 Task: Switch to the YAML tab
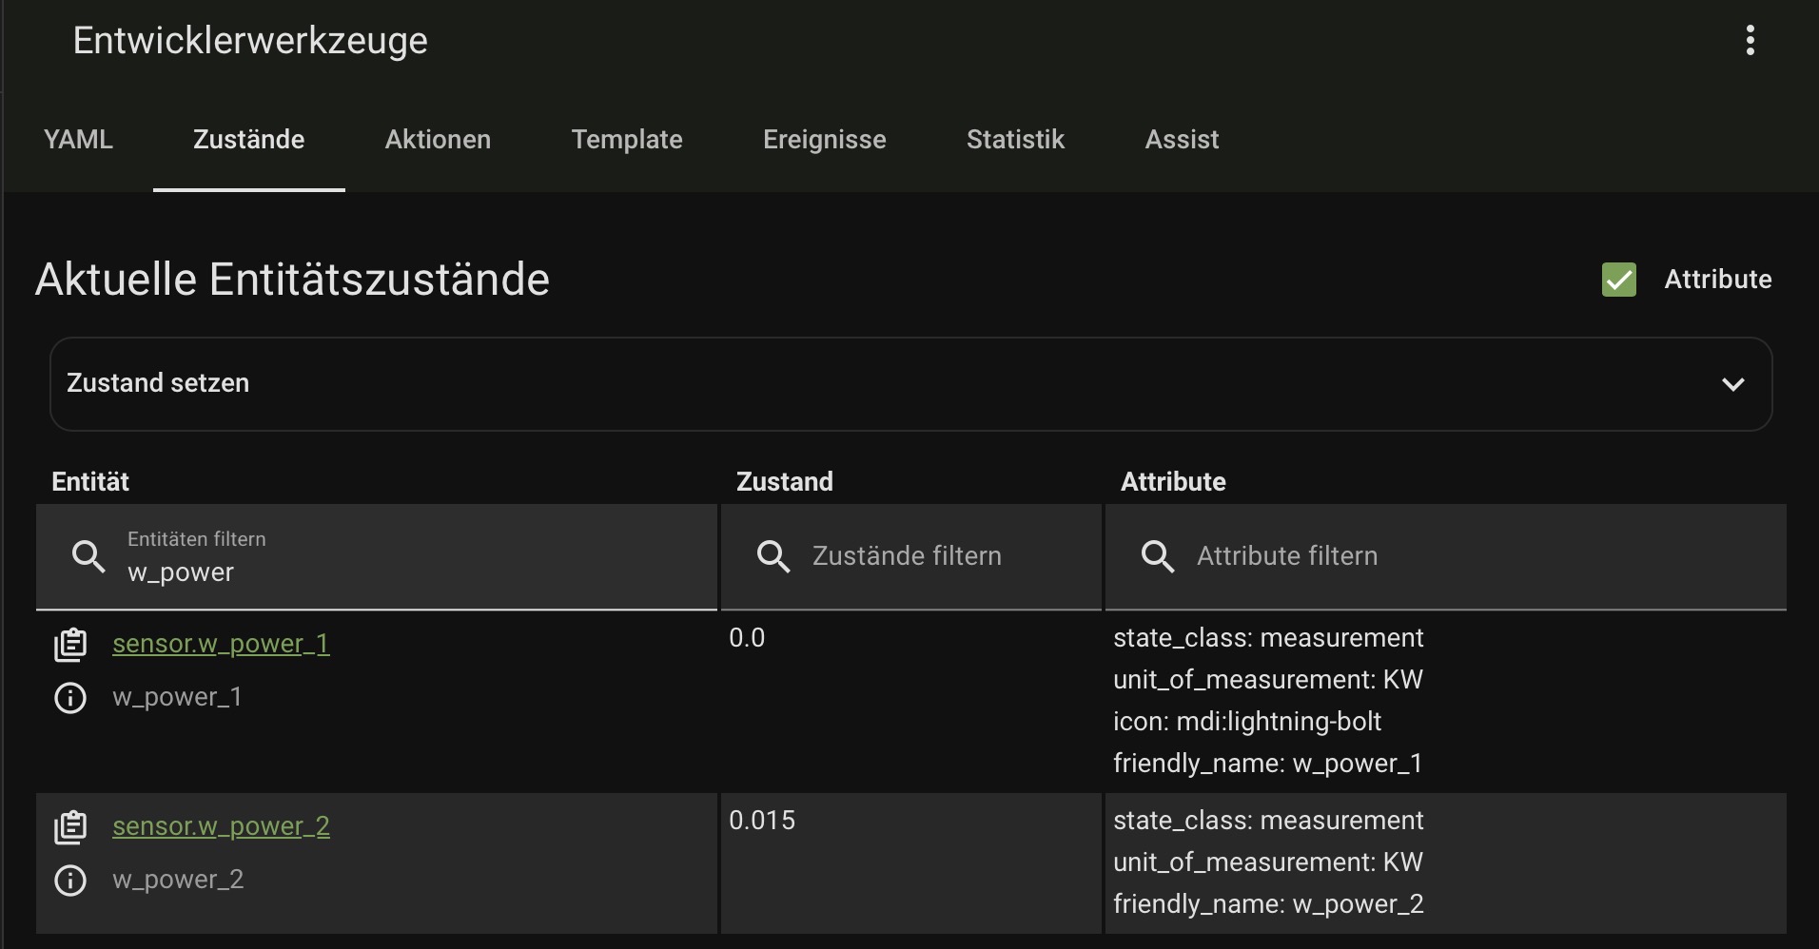[x=78, y=140]
